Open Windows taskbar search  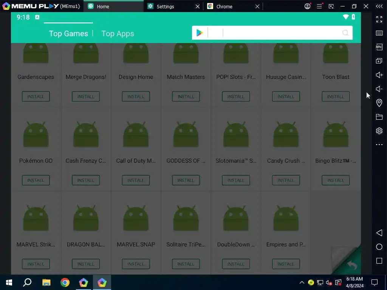point(27,282)
